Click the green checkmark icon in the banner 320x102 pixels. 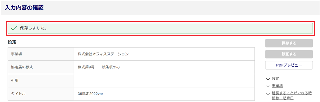pos(14,28)
